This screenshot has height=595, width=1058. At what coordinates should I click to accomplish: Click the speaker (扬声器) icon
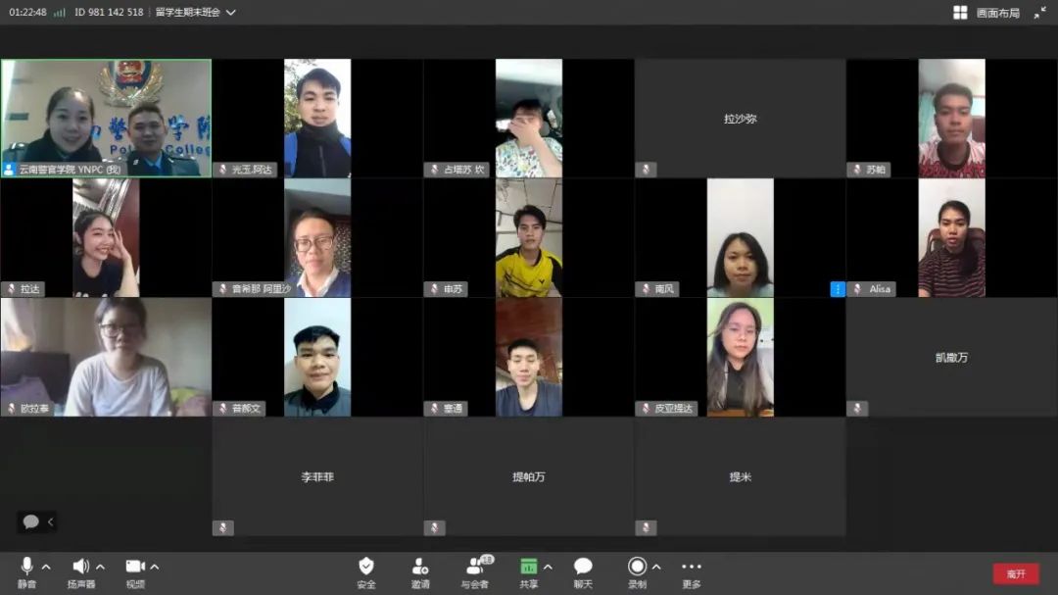[80, 567]
